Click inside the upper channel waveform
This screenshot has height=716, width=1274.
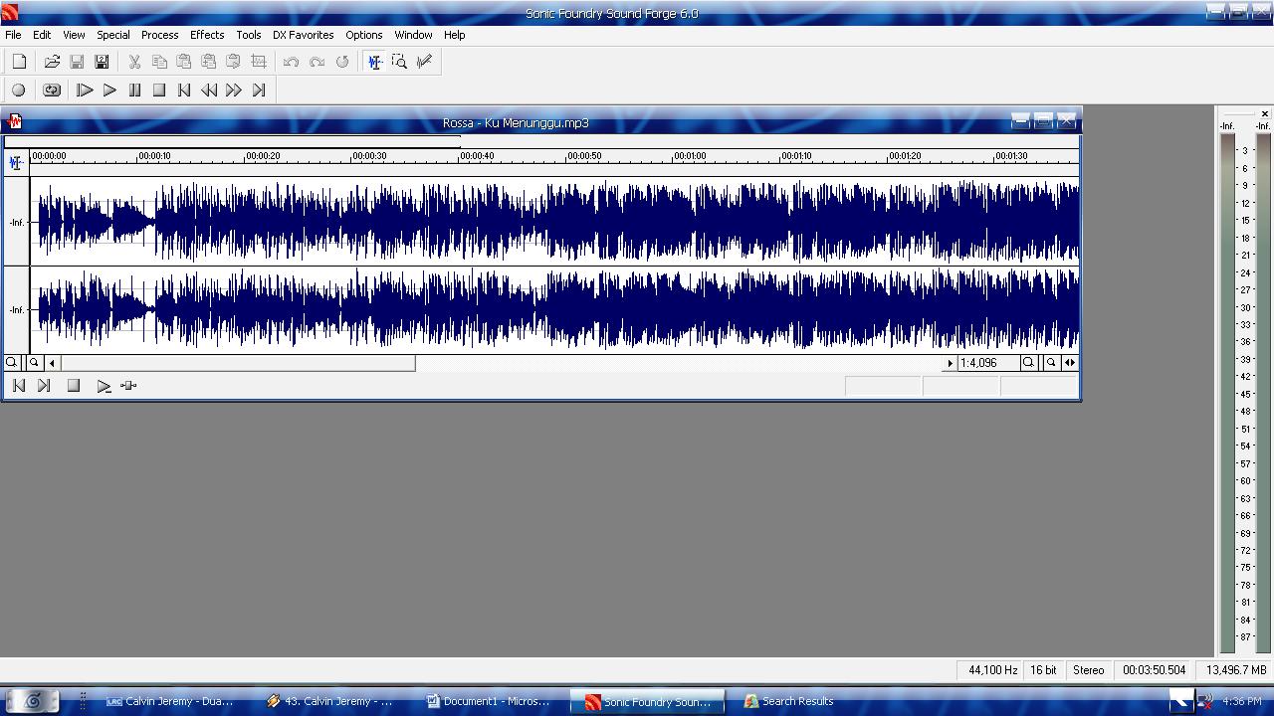(555, 222)
